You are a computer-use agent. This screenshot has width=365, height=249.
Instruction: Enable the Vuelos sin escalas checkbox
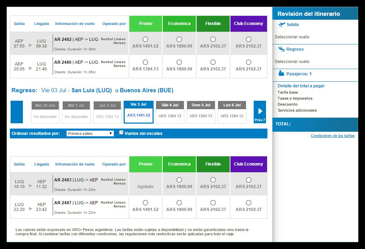click(x=121, y=133)
